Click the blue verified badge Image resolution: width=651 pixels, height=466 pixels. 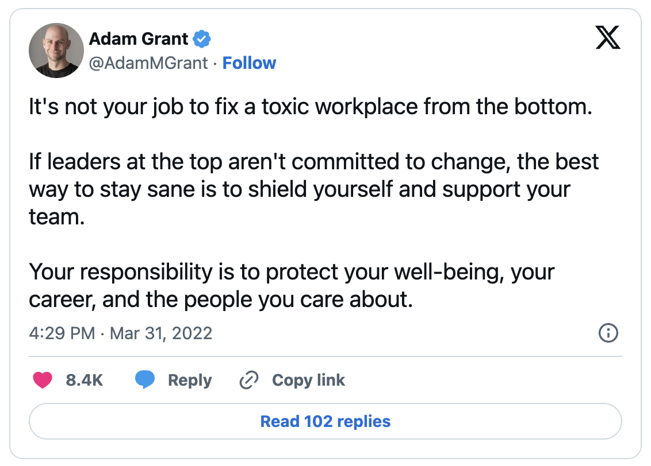coord(202,39)
